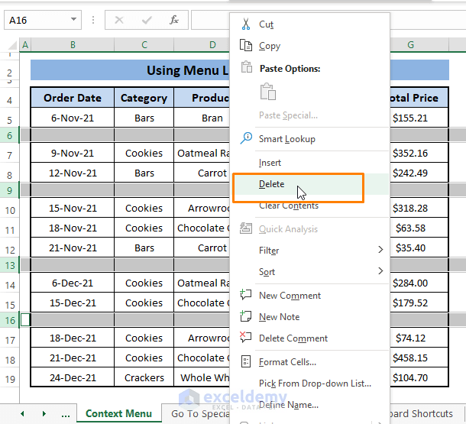This screenshot has width=466, height=424.
Task: Click the cell 21-Nov-21
Action: 73,248
